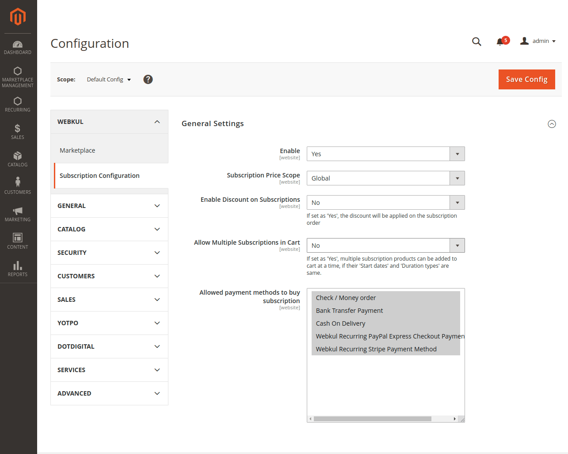Click the payment list horizontal scrollbar thumb

click(x=373, y=419)
